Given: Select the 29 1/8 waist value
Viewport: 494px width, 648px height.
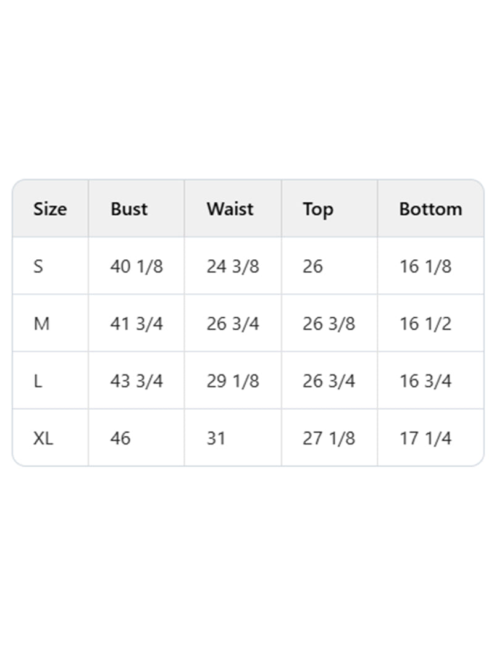Looking at the screenshot, I should [x=233, y=381].
